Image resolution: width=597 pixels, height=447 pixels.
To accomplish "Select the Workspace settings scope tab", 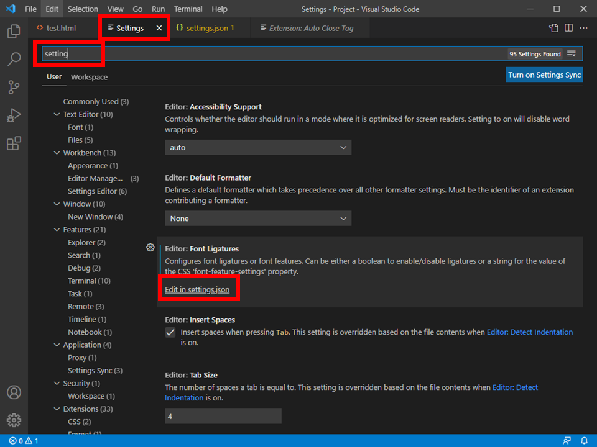I will click(89, 77).
